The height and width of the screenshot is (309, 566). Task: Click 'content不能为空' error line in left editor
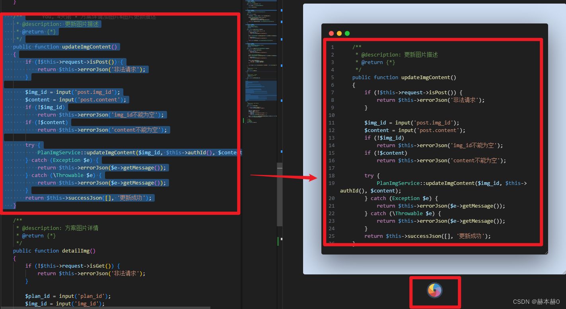pyautogui.click(x=103, y=130)
